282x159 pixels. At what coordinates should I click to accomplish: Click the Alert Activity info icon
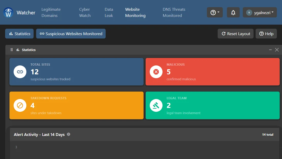[68, 134]
